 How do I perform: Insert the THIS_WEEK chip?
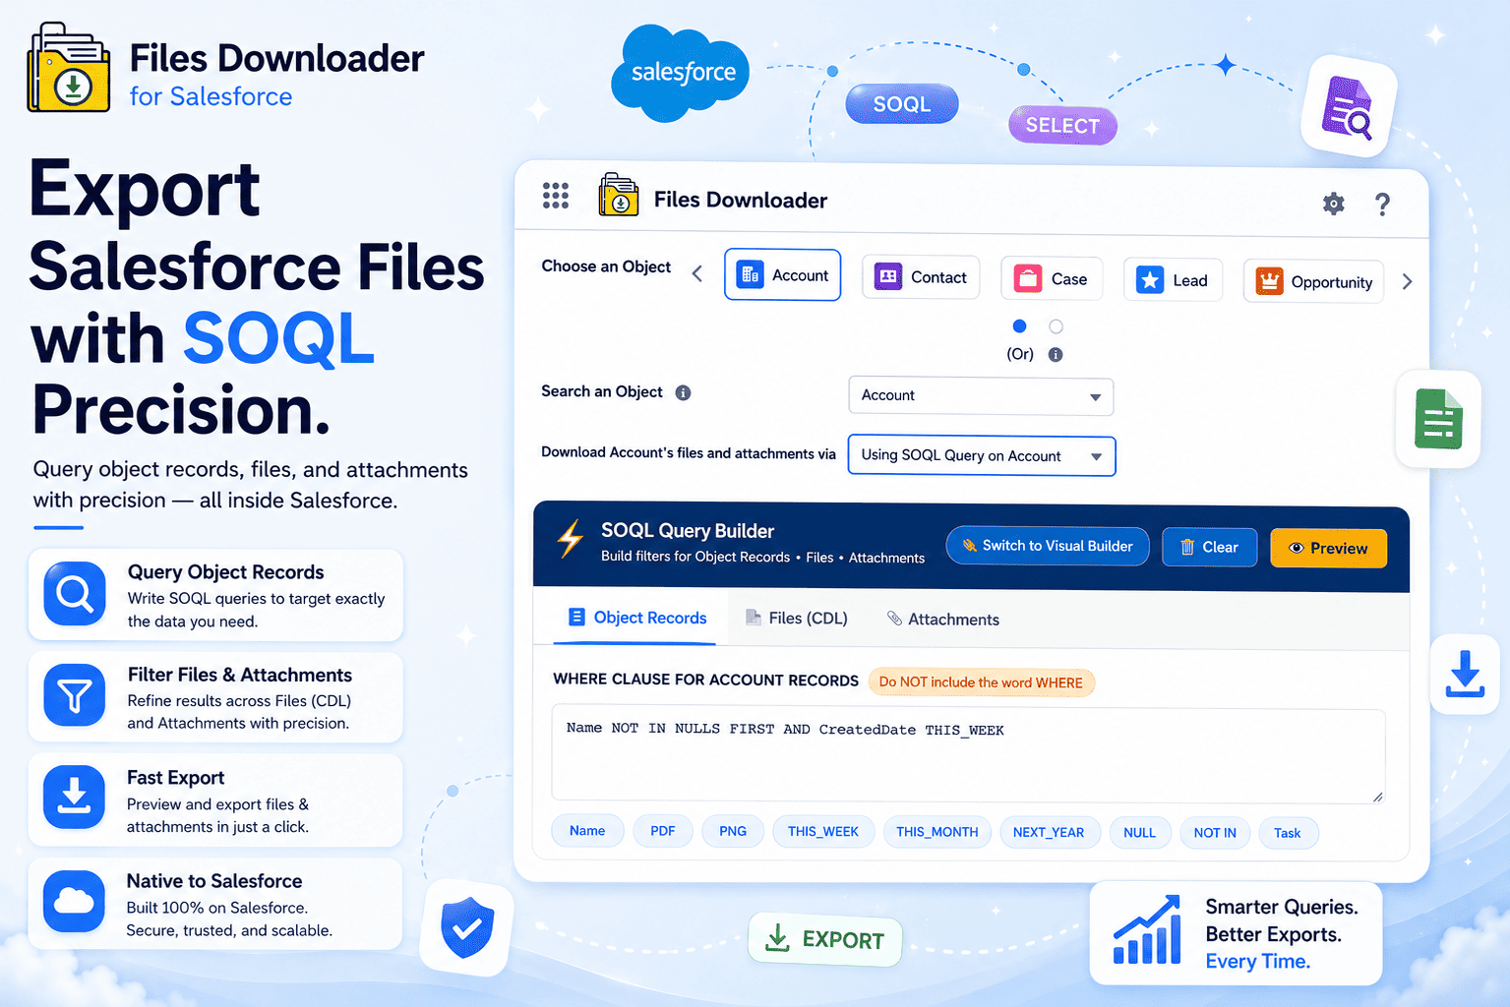pyautogui.click(x=823, y=832)
